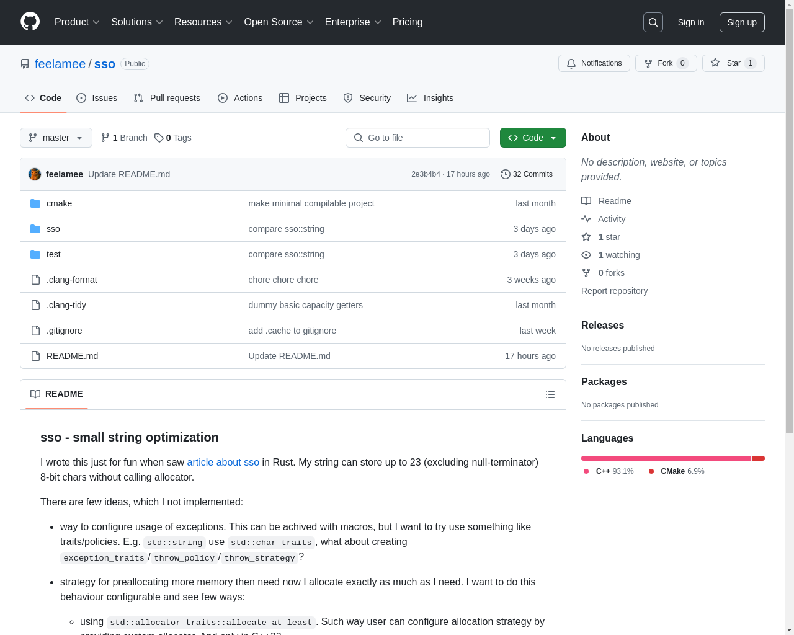794x635 pixels.
Task: Click the C++ 93.1% language entry
Action: 608,471
